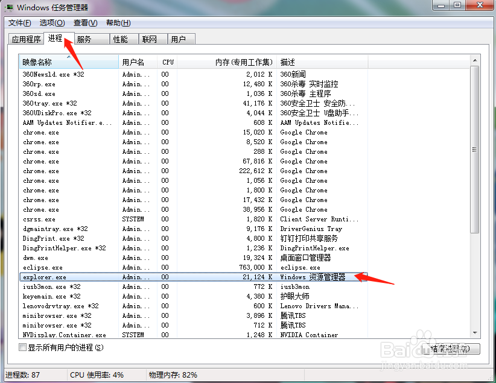Select the AAM Updates Notifier process
496x383 pixels.
[194, 122]
